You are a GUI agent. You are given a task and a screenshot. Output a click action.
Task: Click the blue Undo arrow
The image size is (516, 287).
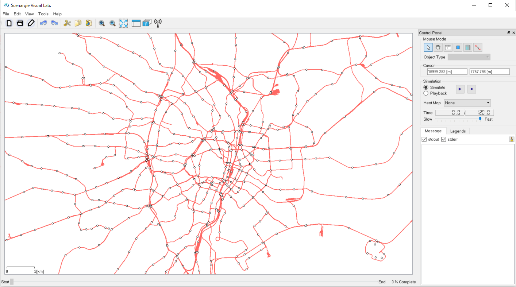(43, 23)
